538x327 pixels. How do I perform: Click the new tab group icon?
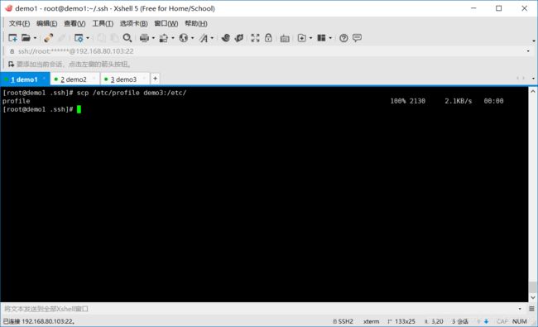[301, 38]
